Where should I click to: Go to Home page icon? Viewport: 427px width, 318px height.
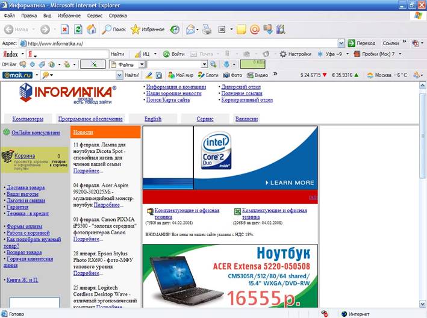coord(92,29)
